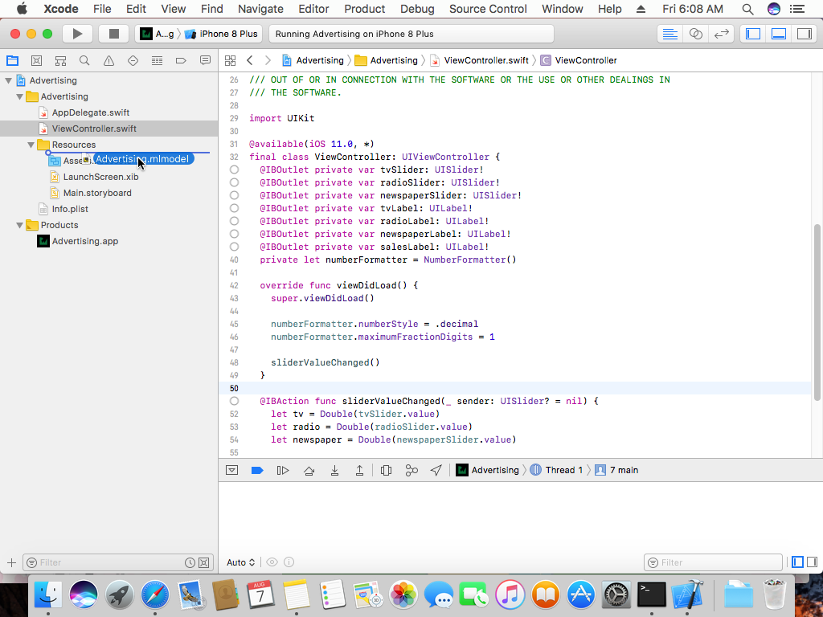
Task: Collapse the Advertising project root
Action: click(x=8, y=80)
